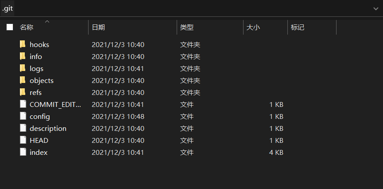Select the logs folder icon
The image size is (383, 189).
pos(23,68)
